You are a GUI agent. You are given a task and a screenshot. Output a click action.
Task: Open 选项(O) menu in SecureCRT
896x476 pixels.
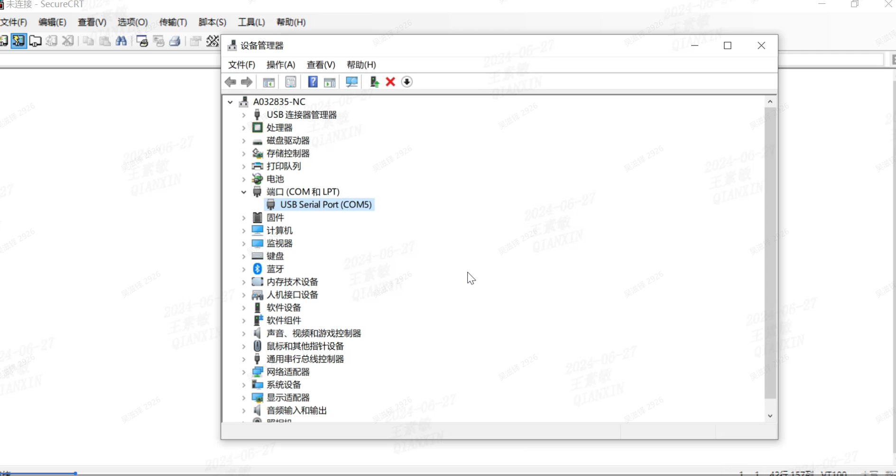tap(133, 22)
